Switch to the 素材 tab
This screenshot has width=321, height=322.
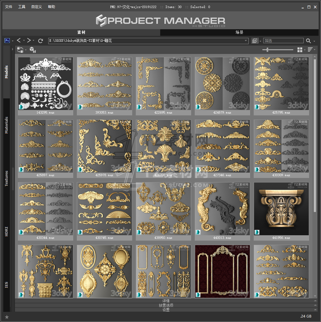coord(81,32)
